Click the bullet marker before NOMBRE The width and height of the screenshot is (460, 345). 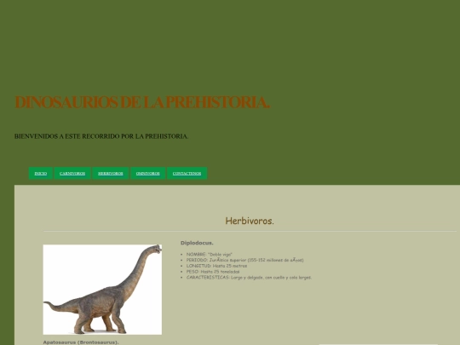coord(182,255)
